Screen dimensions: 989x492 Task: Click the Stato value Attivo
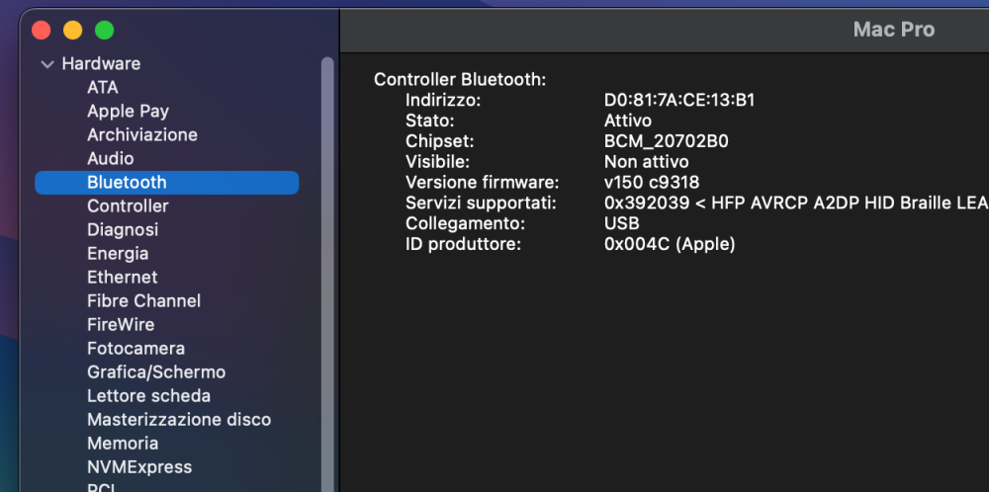(628, 121)
